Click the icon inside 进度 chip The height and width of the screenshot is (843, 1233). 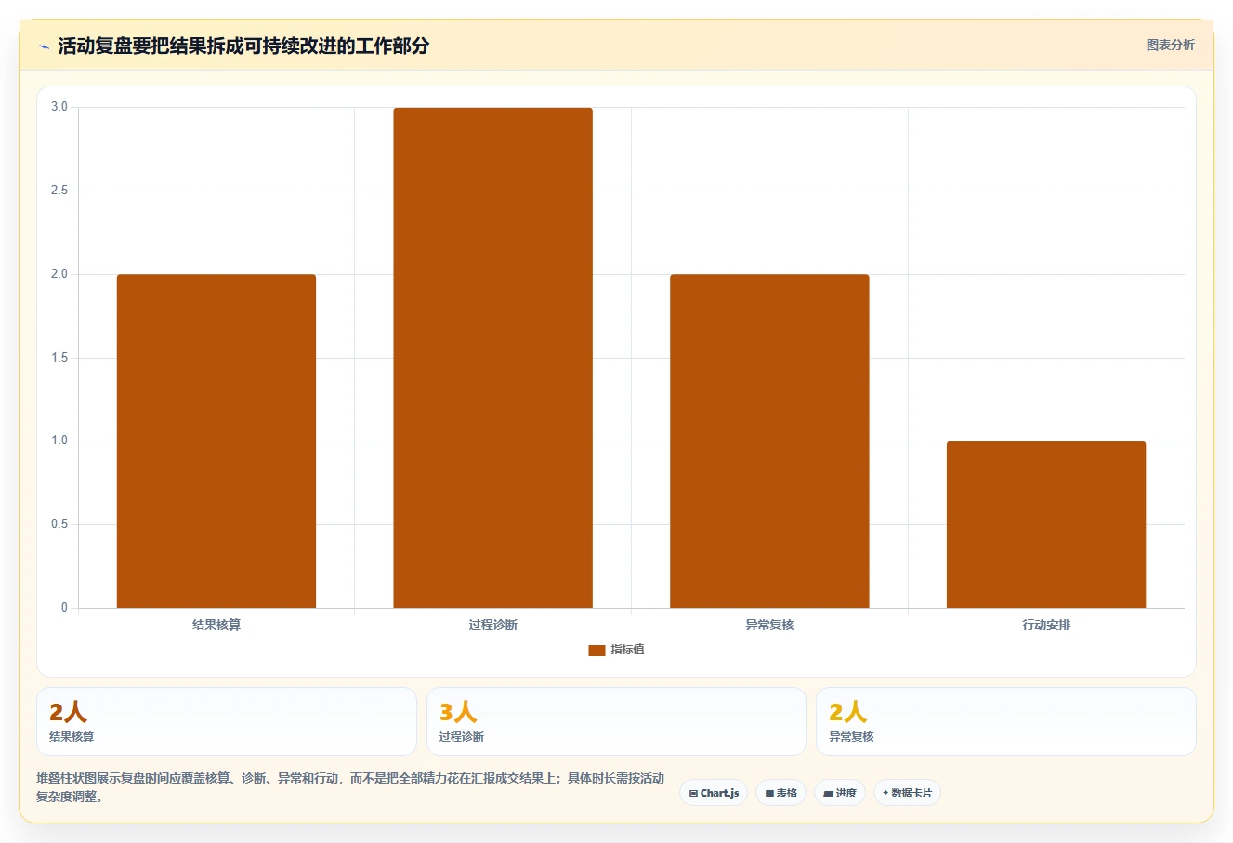click(x=828, y=794)
